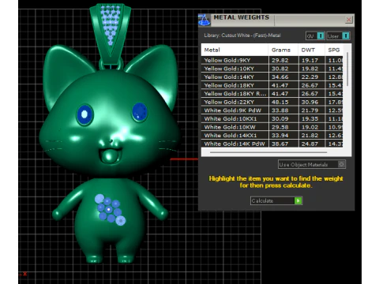Click the Metal Weights scale icon
This screenshot has height=284, width=379.
[x=205, y=20]
